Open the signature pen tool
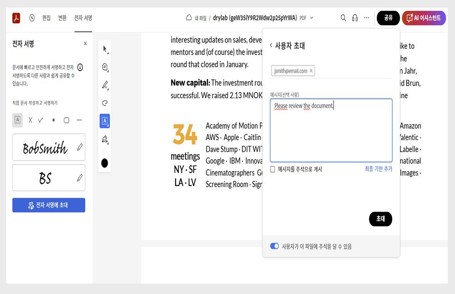Screen dimensions: 455x294 click(x=105, y=139)
